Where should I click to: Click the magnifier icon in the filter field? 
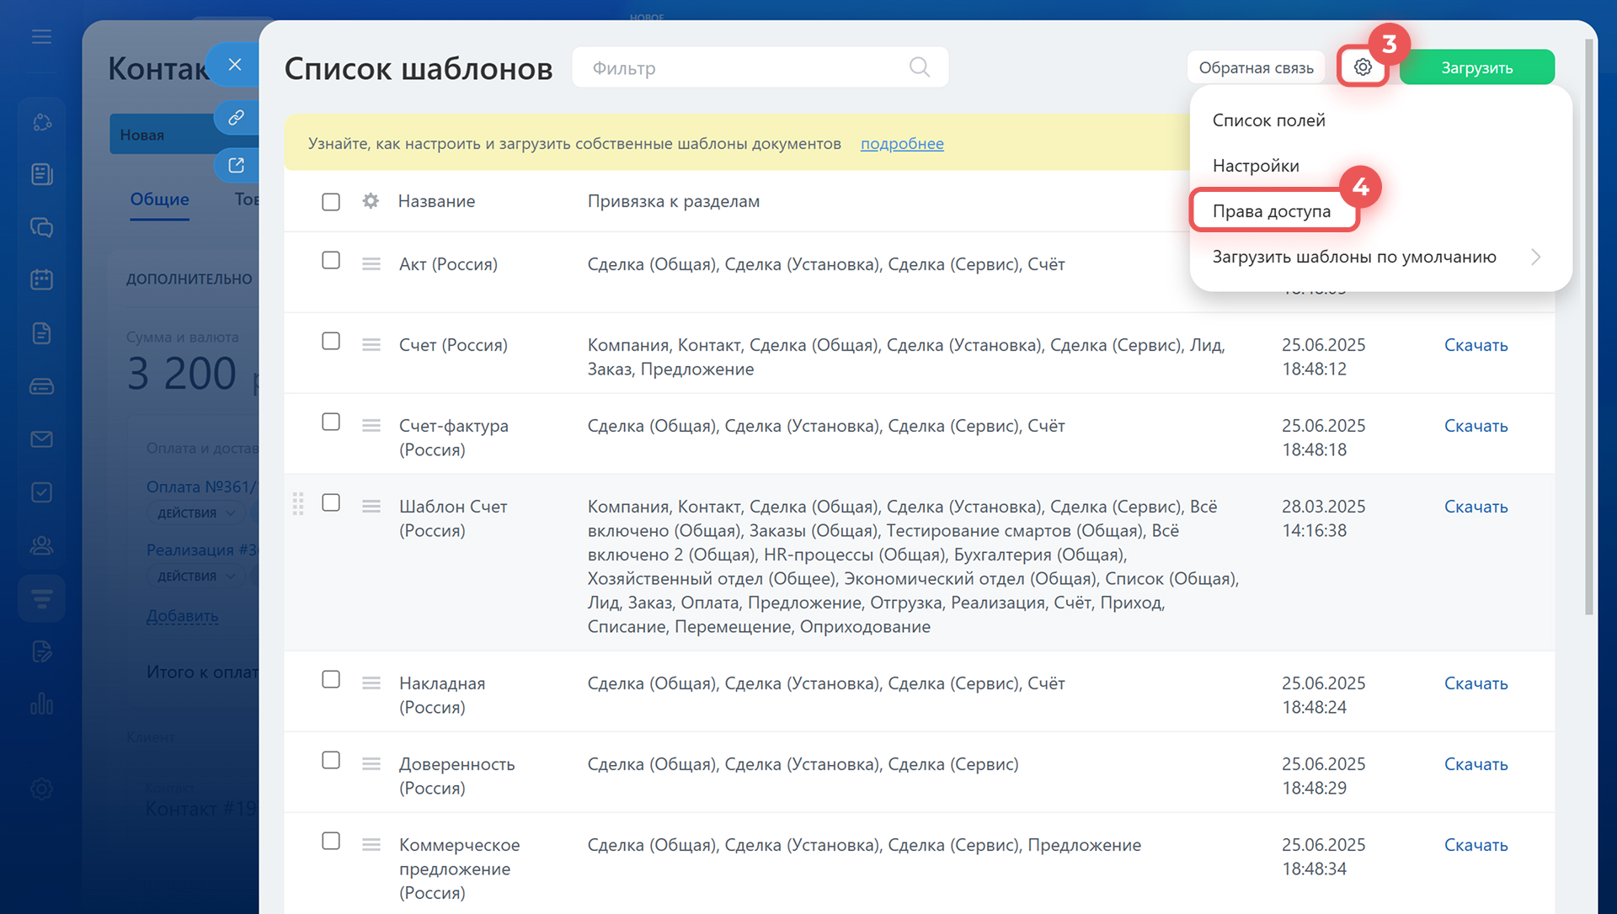click(919, 67)
